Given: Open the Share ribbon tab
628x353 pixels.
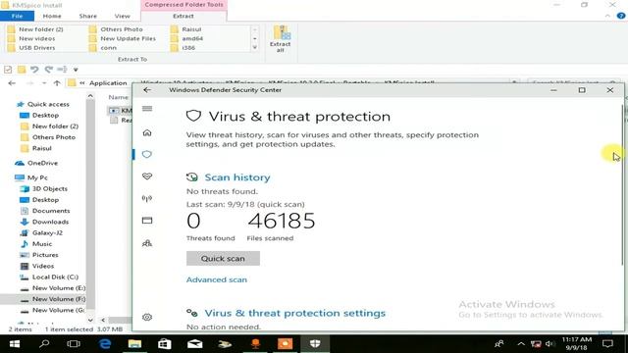Looking at the screenshot, I should point(87,16).
